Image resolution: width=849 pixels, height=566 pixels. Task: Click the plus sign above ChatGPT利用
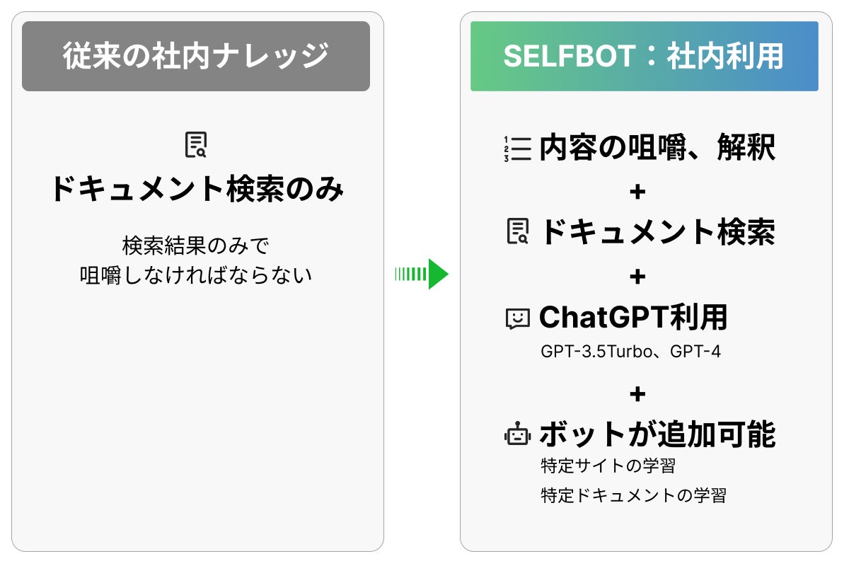[x=637, y=277]
